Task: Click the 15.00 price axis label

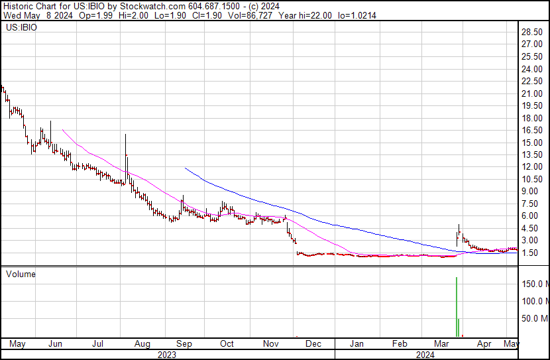Action: [532, 143]
